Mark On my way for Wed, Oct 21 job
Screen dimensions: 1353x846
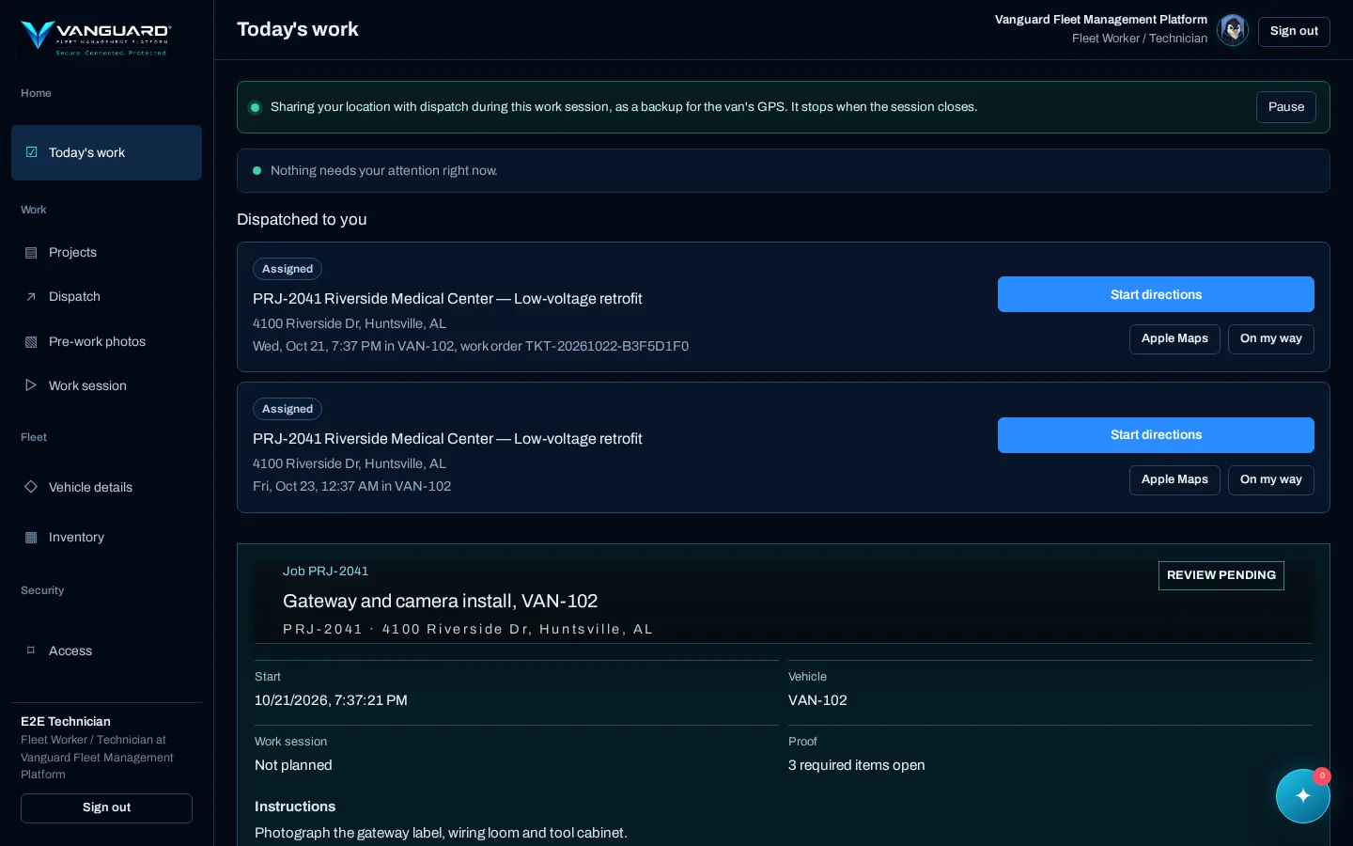click(1271, 339)
